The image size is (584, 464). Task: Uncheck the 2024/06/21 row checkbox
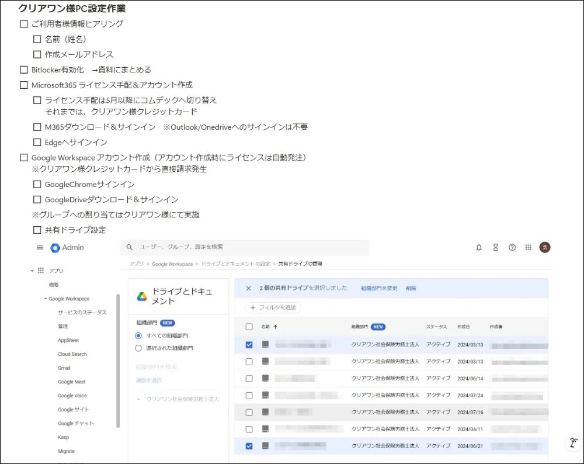(249, 446)
